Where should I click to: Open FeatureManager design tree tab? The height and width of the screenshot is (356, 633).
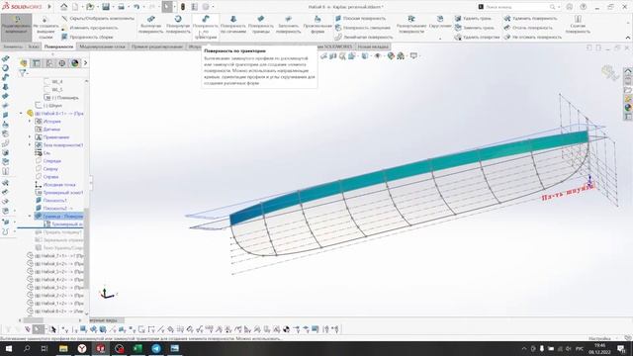(24, 63)
